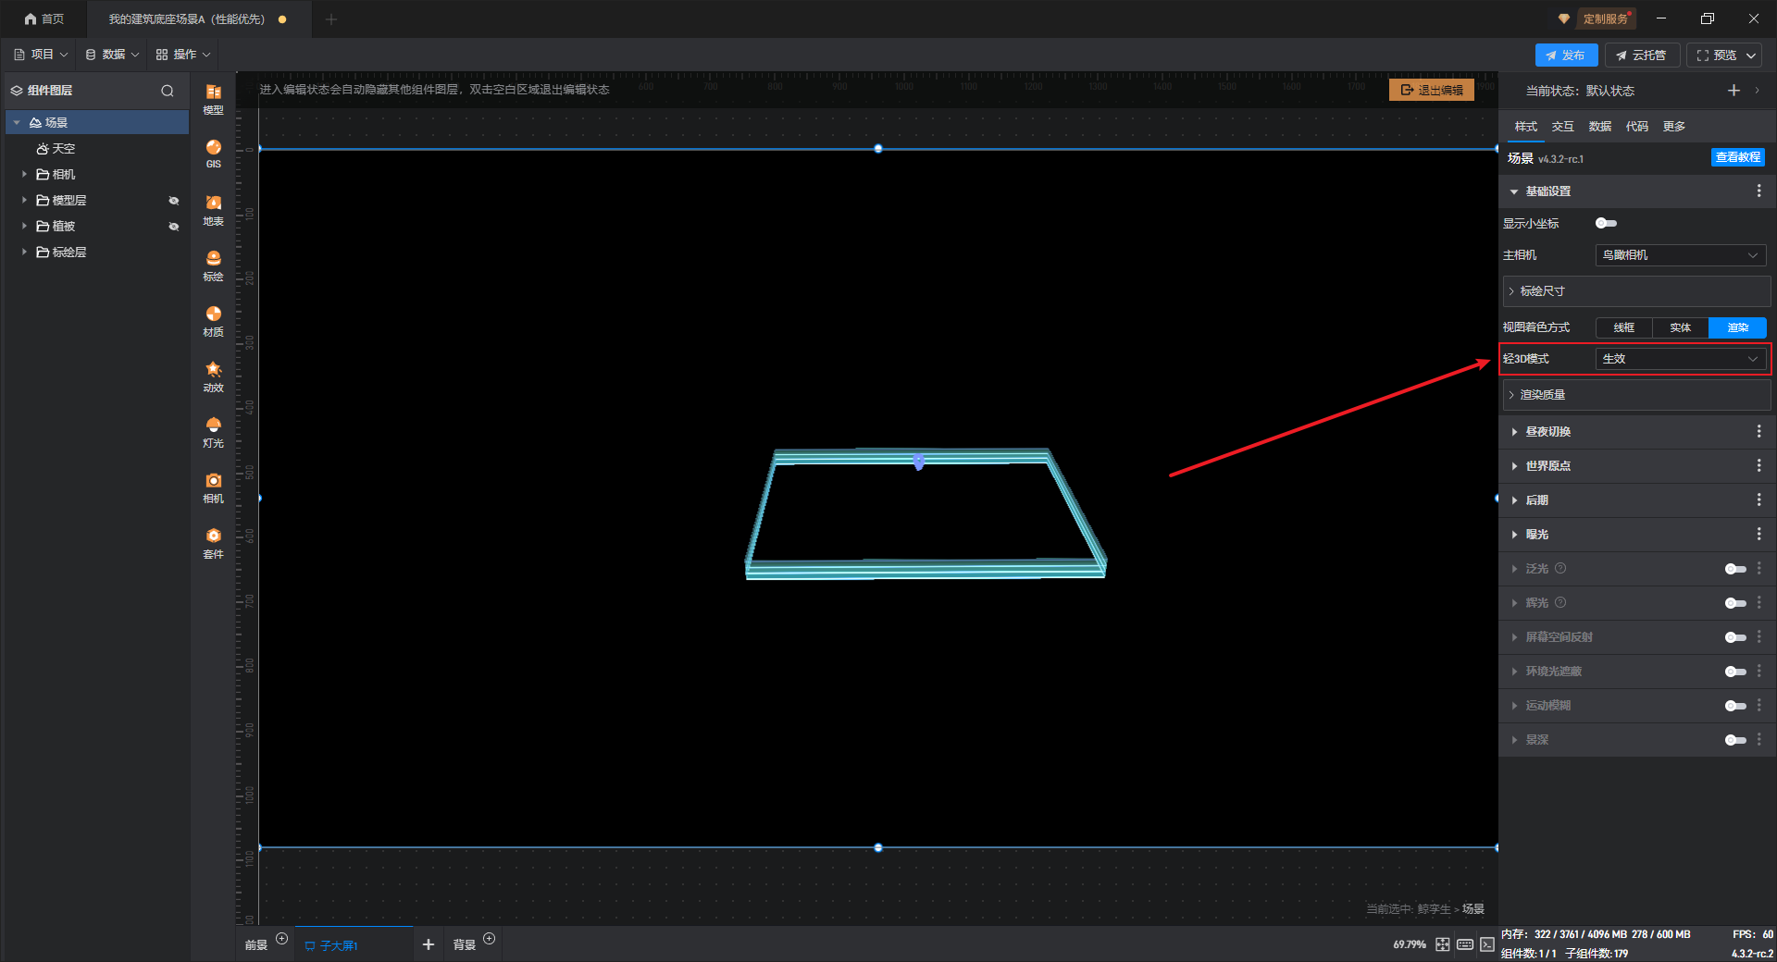Viewport: 1777px width, 962px height.
Task: Add a new state with the plus icon
Action: tap(1734, 90)
